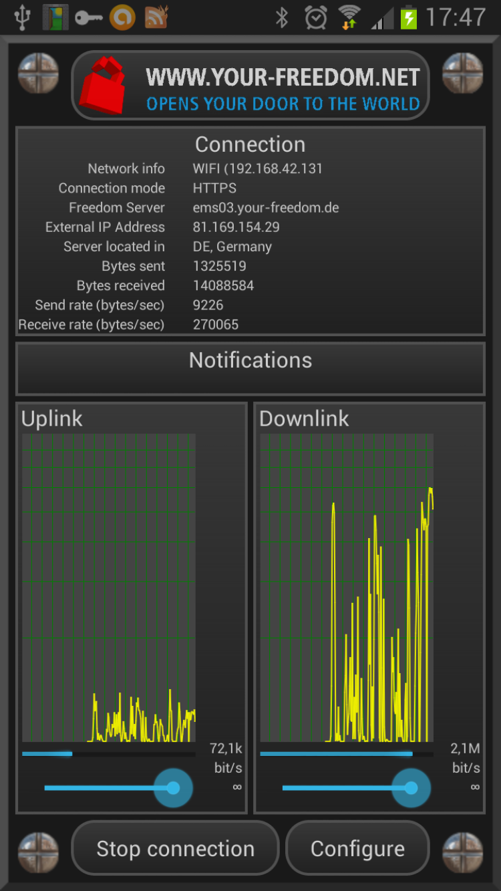This screenshot has width=501, height=891.
Task: Open the www.your-freedom.net banner
Action: [x=250, y=86]
